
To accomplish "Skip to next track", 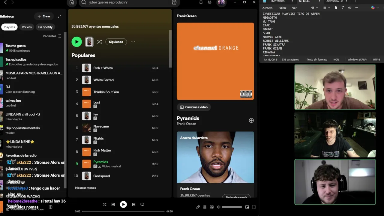I will pyautogui.click(x=133, y=204).
